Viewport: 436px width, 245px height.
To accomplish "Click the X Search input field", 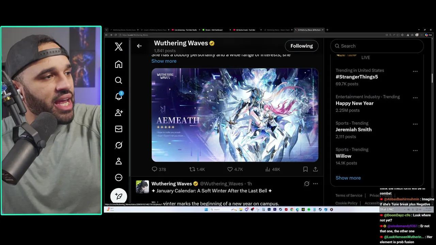I will (377, 46).
